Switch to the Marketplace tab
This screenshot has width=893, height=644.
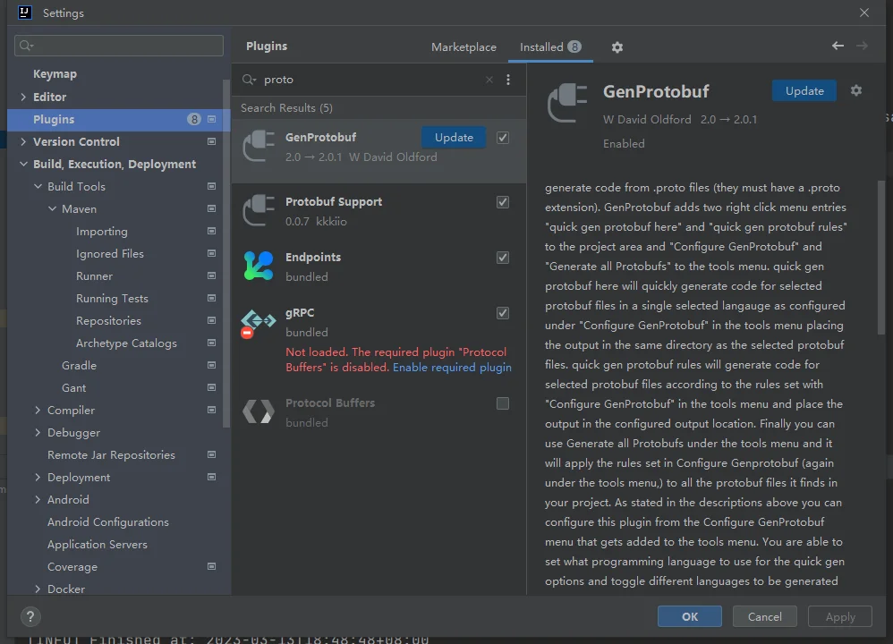tap(464, 47)
